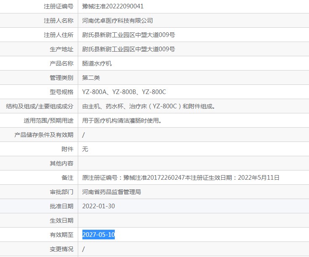Click the 生产地址 label
Screen dimensions: 309x257
(61, 49)
